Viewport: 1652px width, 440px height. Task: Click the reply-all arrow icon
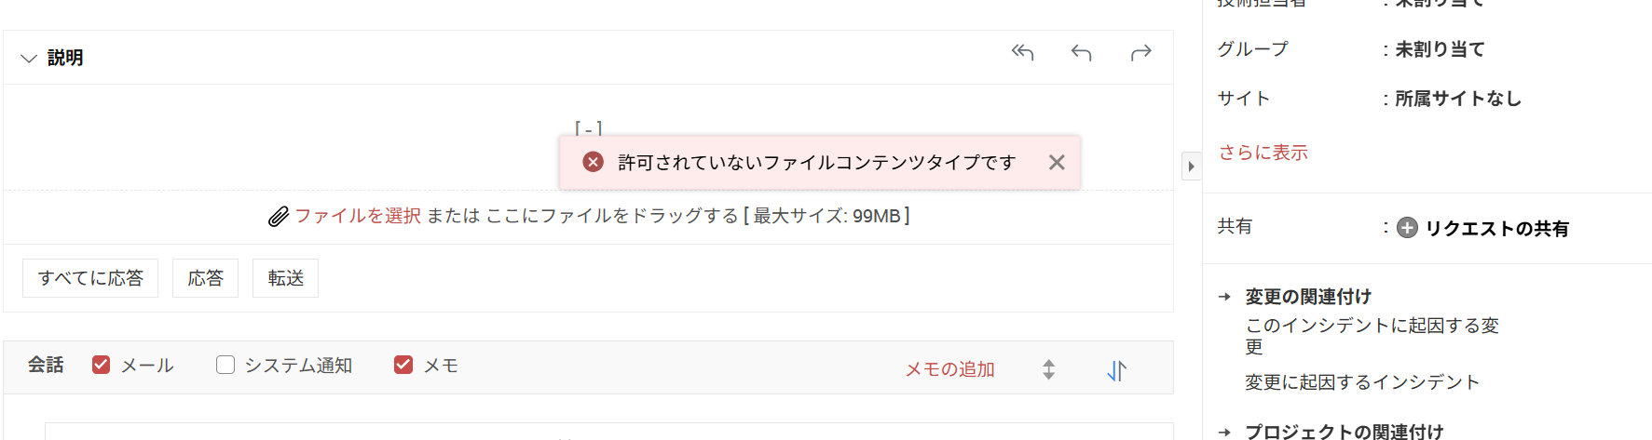coord(1022,52)
